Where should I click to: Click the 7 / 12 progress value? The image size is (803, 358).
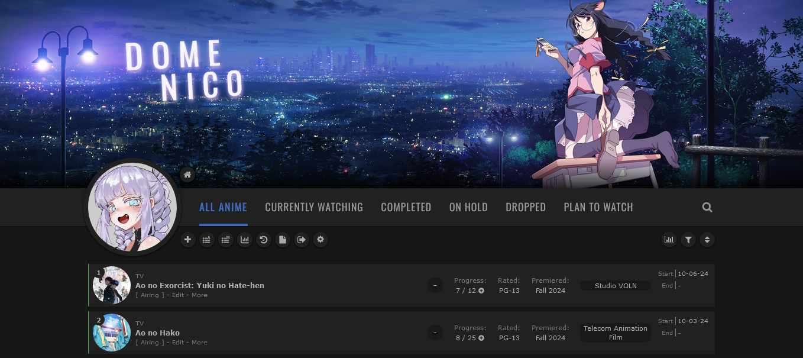pyautogui.click(x=466, y=291)
